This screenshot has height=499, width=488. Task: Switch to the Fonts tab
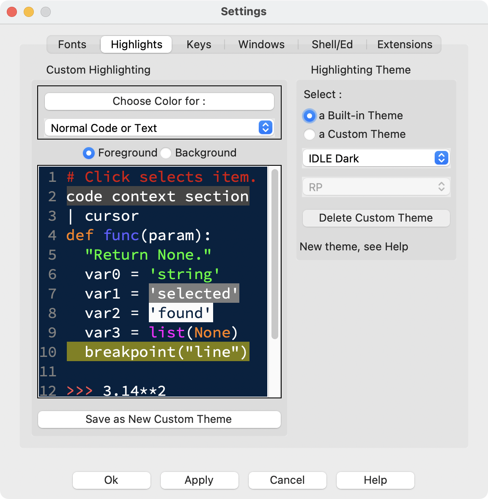pos(72,44)
